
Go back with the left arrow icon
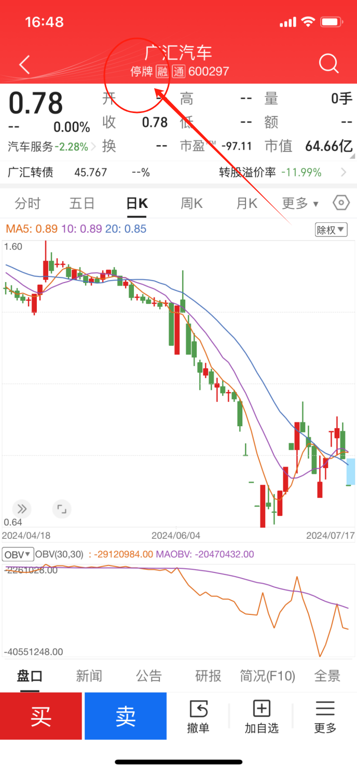24,65
